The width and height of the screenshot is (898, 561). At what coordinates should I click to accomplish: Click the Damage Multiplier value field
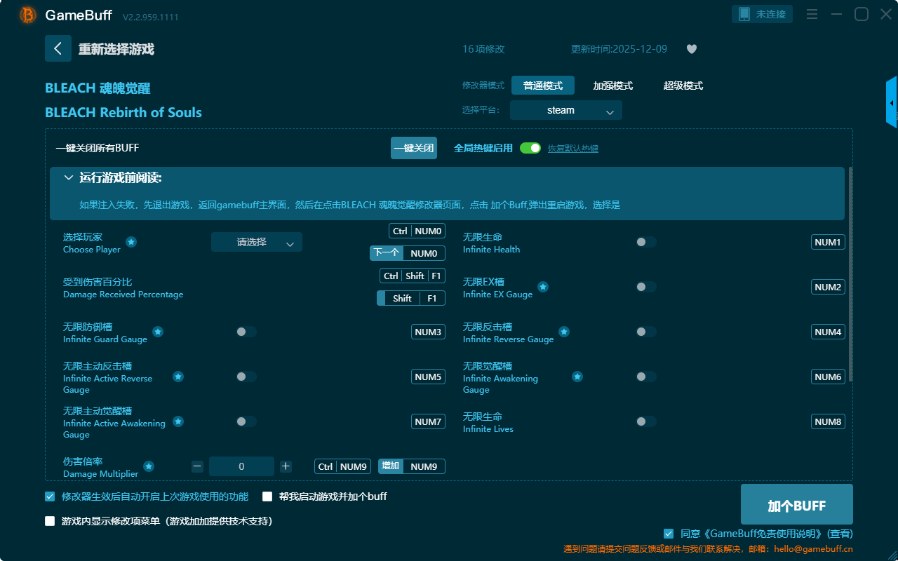point(241,466)
